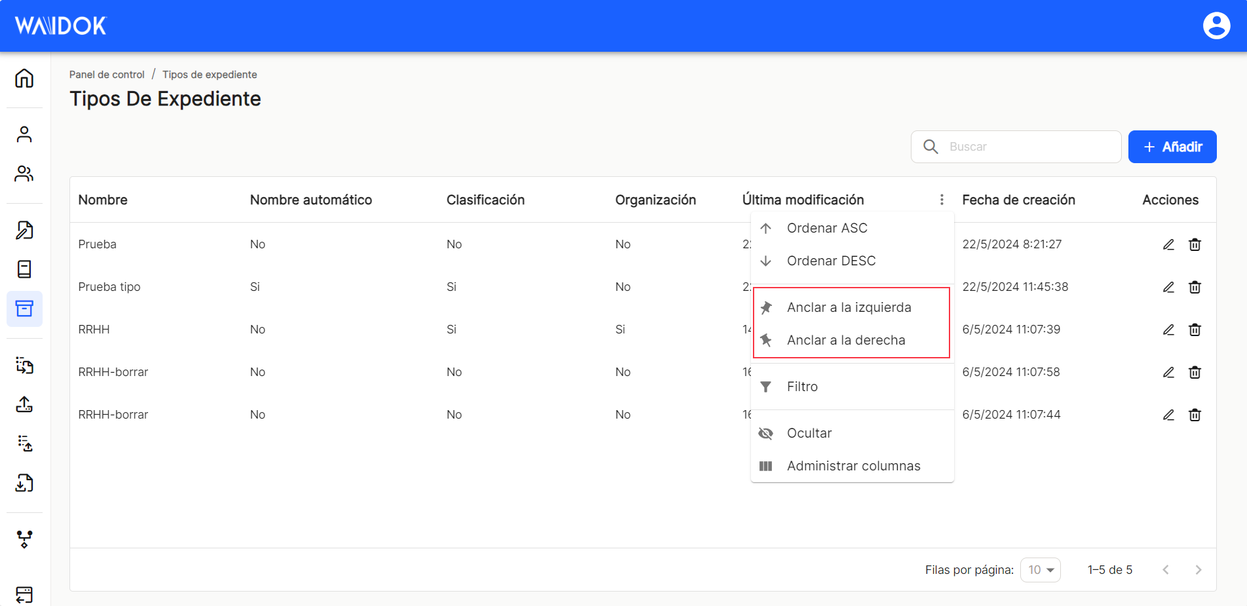Delete the Prueba tipo row
Image resolution: width=1247 pixels, height=606 pixels.
(x=1195, y=287)
